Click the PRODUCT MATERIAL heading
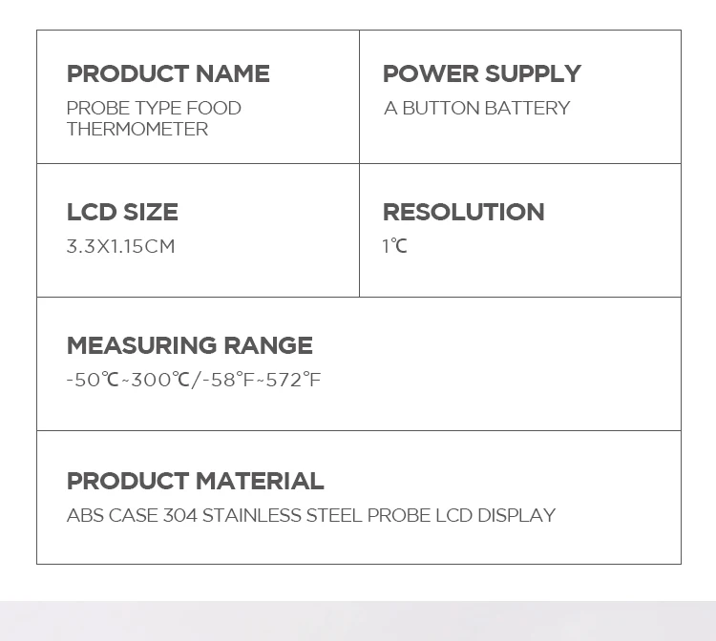The height and width of the screenshot is (641, 716). pyautogui.click(x=195, y=481)
